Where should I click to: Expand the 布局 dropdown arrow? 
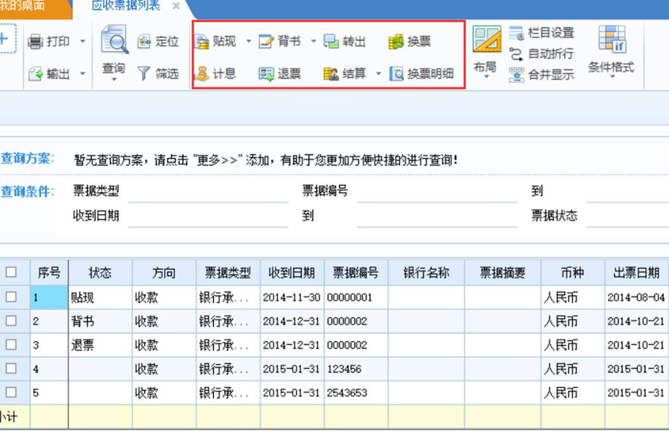(486, 77)
